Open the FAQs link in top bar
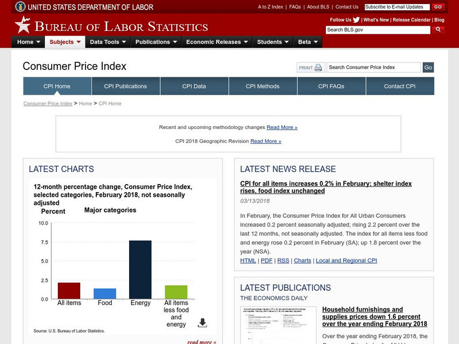 point(295,7)
